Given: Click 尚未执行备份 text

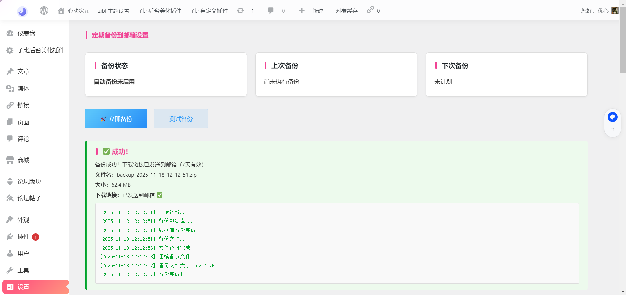Looking at the screenshot, I should coord(281,81).
